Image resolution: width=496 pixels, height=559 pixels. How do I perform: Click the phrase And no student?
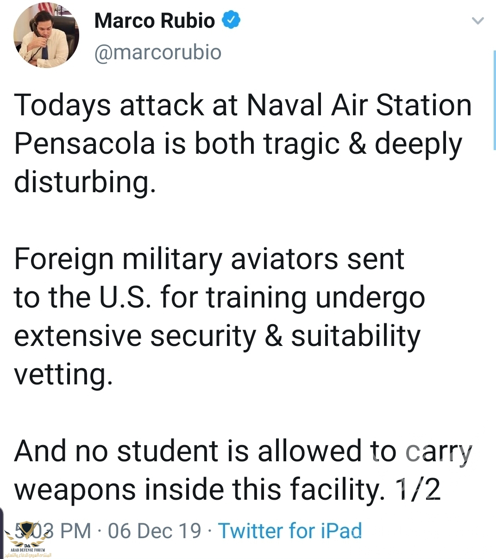click(x=116, y=451)
